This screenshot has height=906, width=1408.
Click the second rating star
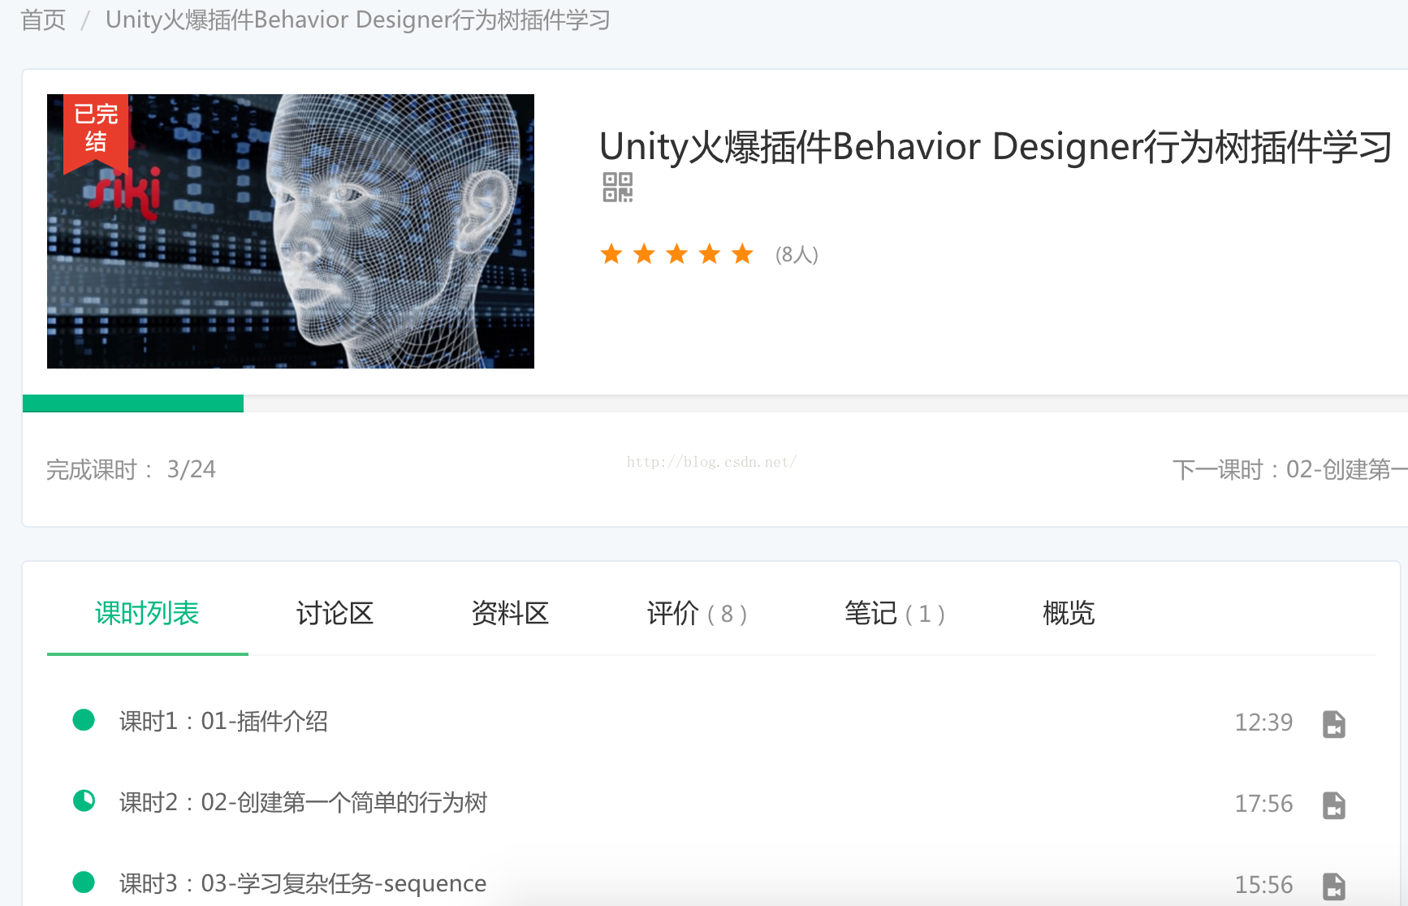coord(644,254)
